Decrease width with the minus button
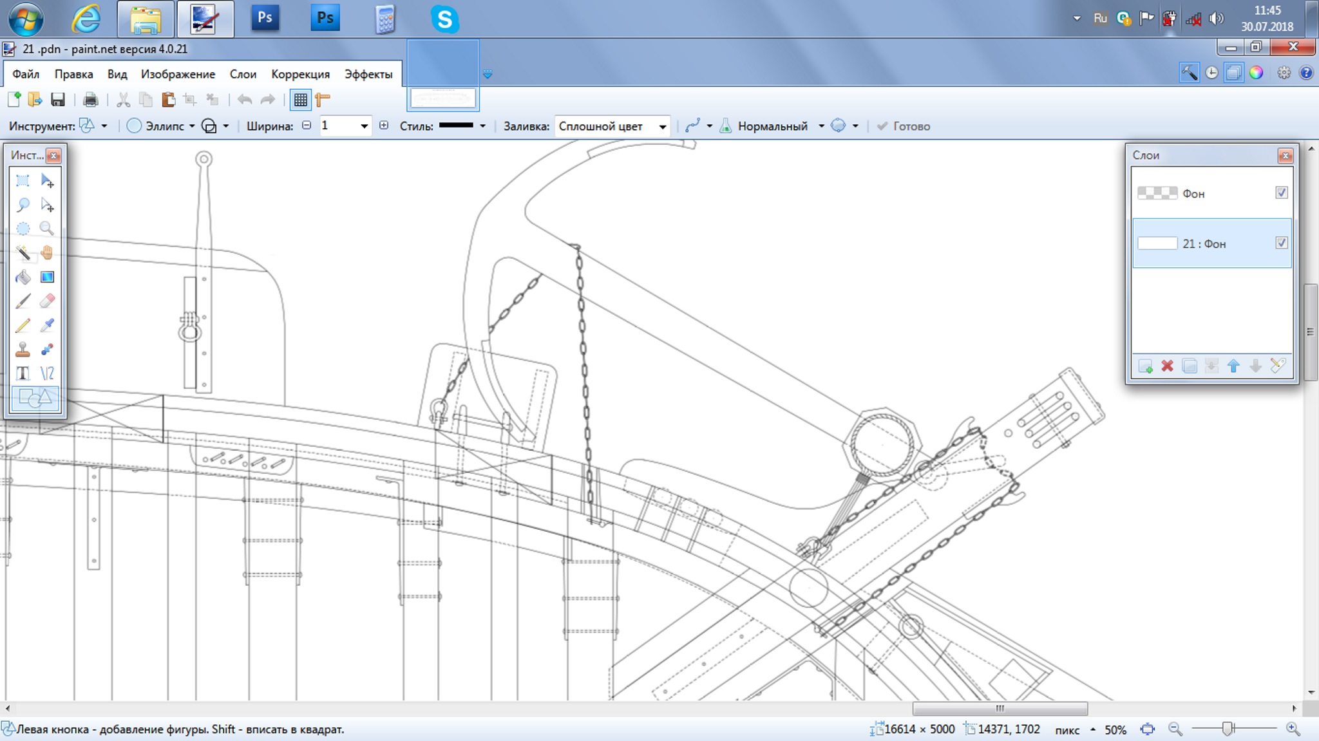 coord(307,126)
